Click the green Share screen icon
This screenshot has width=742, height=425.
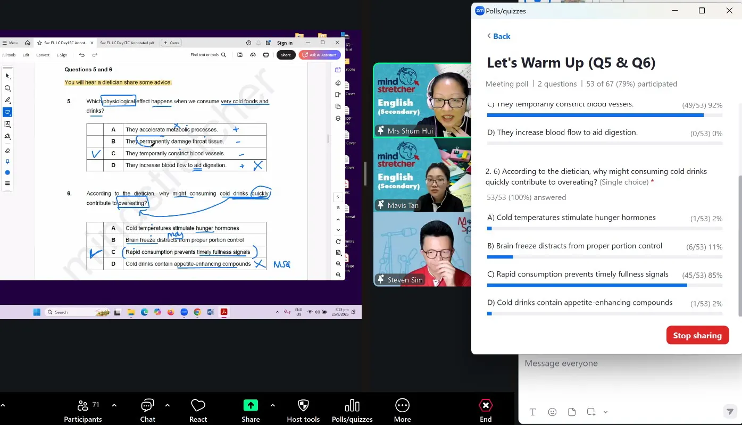[x=251, y=405]
